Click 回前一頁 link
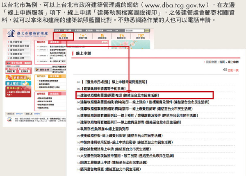The width and height of the screenshot is (246, 176). coord(233,70)
